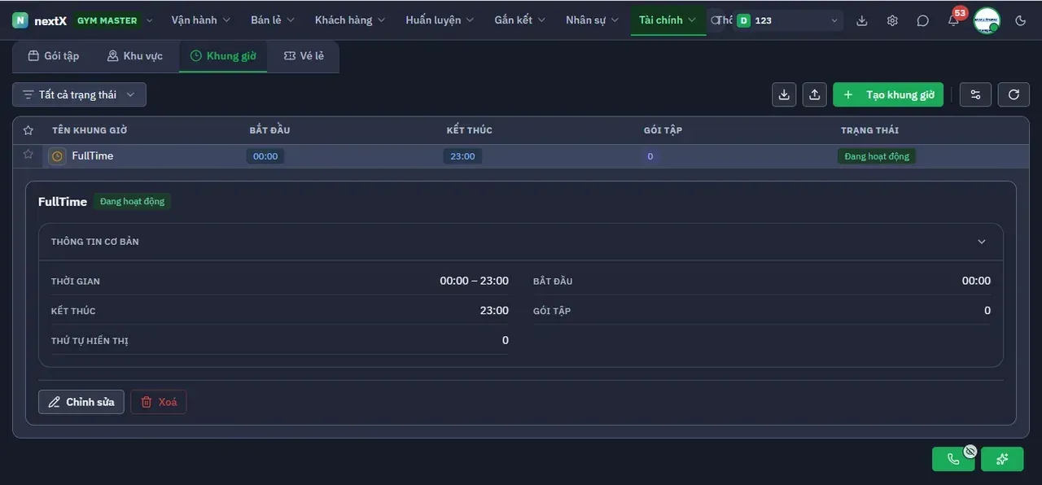
Task: Click the Chỉnh sửa button
Action: (x=81, y=402)
